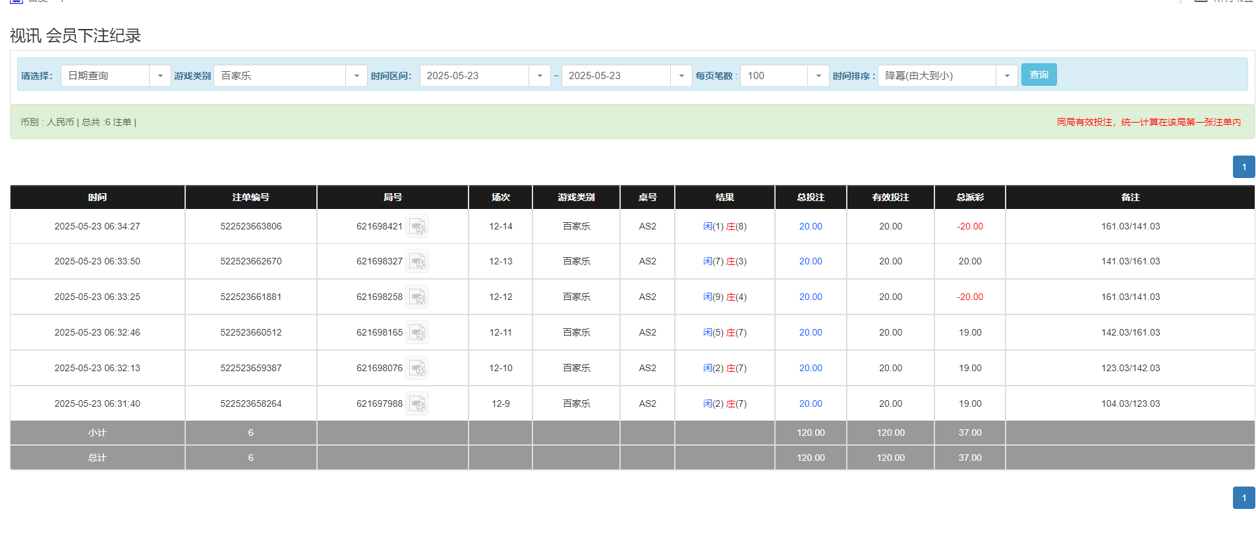The width and height of the screenshot is (1256, 534).
Task: Open video replay icon for round 621697988
Action: pyautogui.click(x=417, y=404)
